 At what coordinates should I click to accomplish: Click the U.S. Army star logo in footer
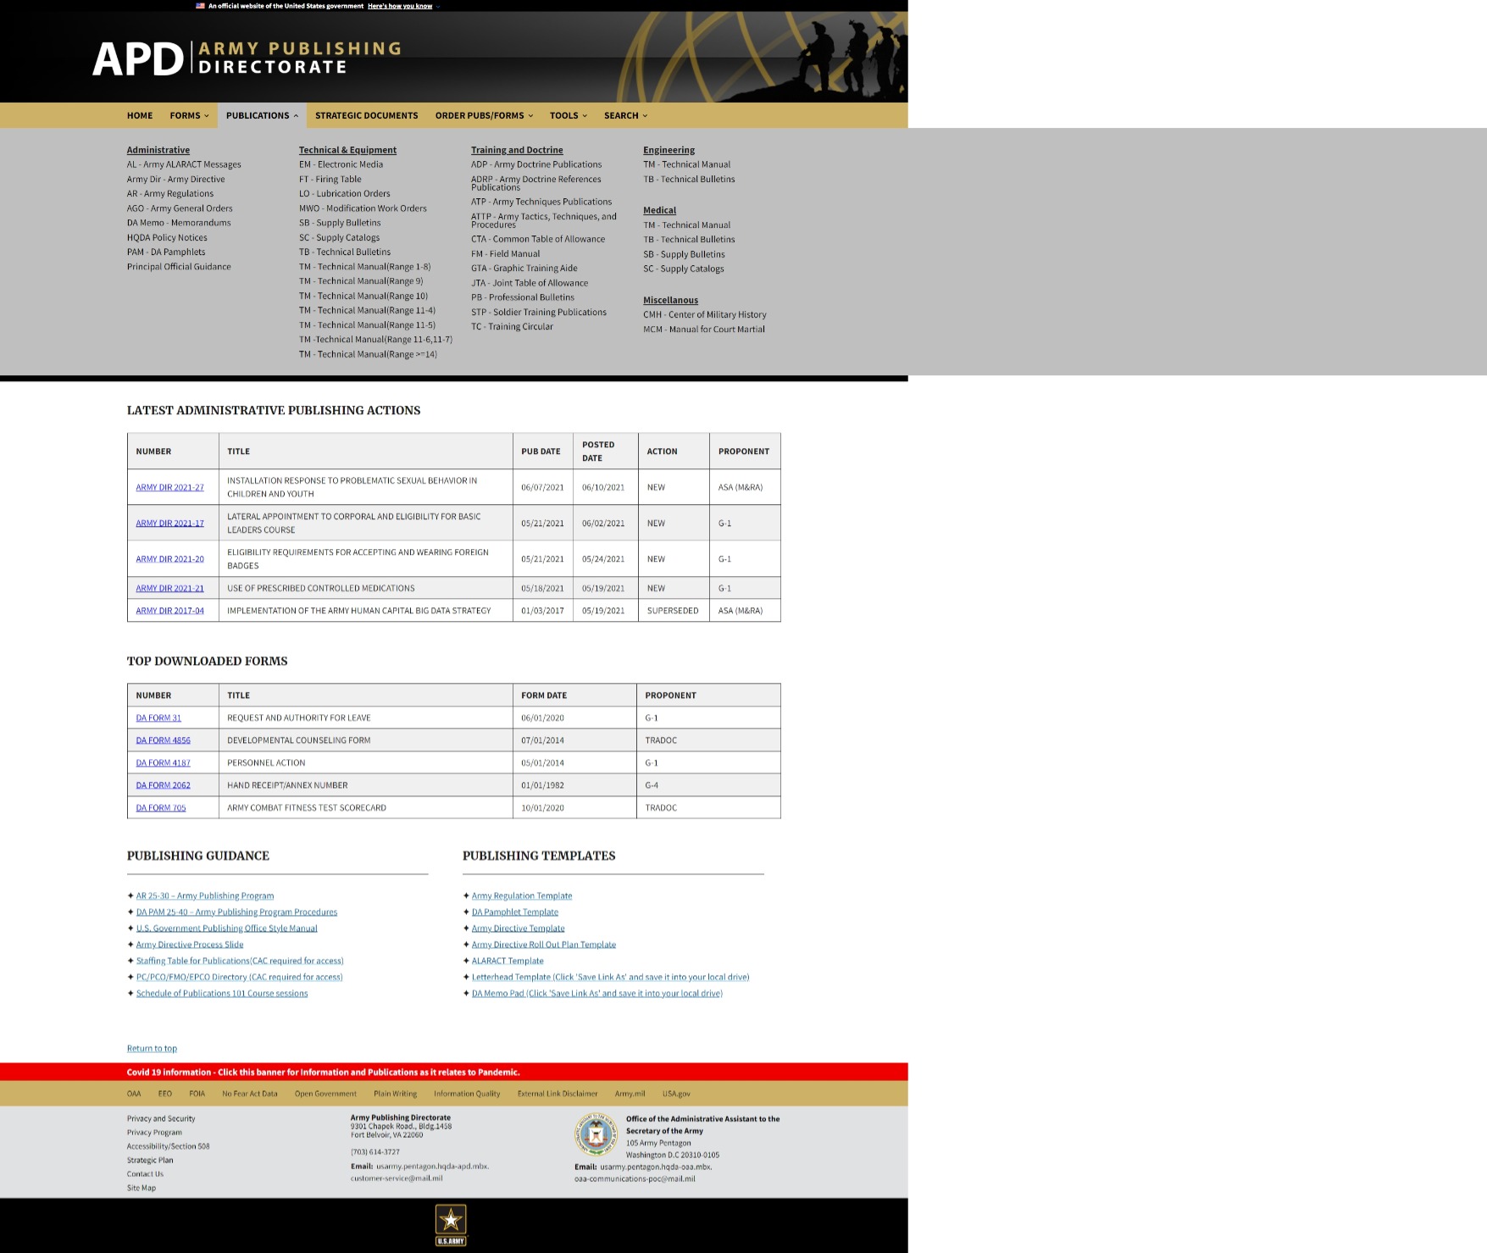click(x=451, y=1225)
